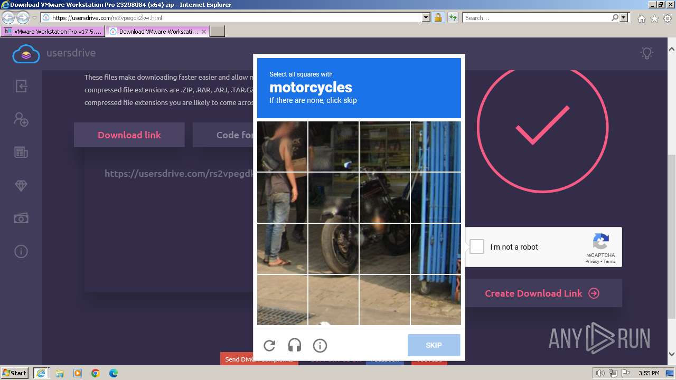Switch to VMware Workstation Pro v17.5 tab

[53, 32]
